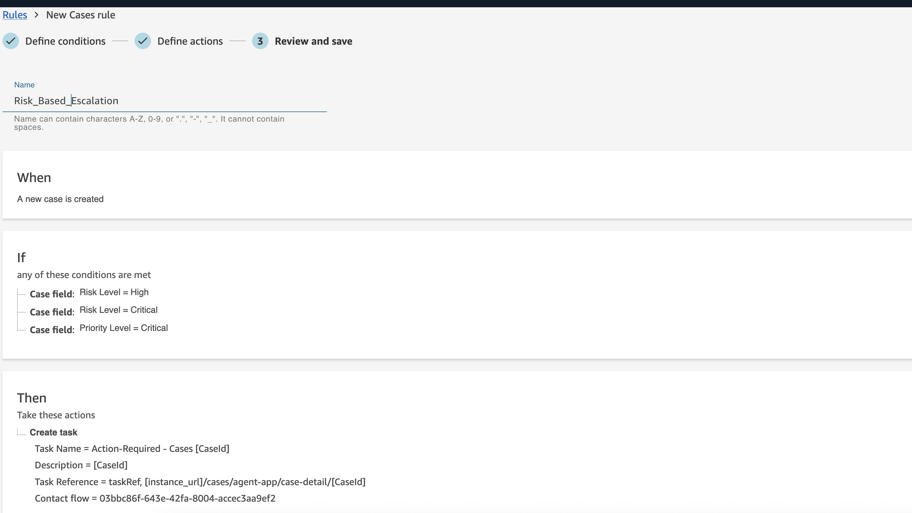Click the Task Reference value line
The image size is (912, 513).
pyautogui.click(x=200, y=482)
